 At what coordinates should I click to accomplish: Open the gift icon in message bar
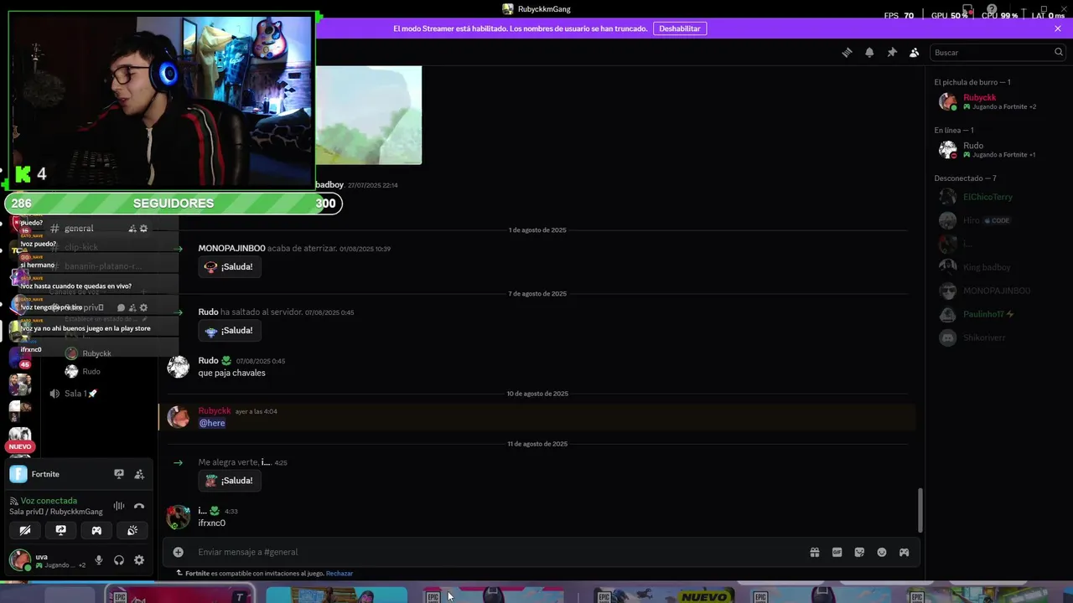pyautogui.click(x=814, y=552)
